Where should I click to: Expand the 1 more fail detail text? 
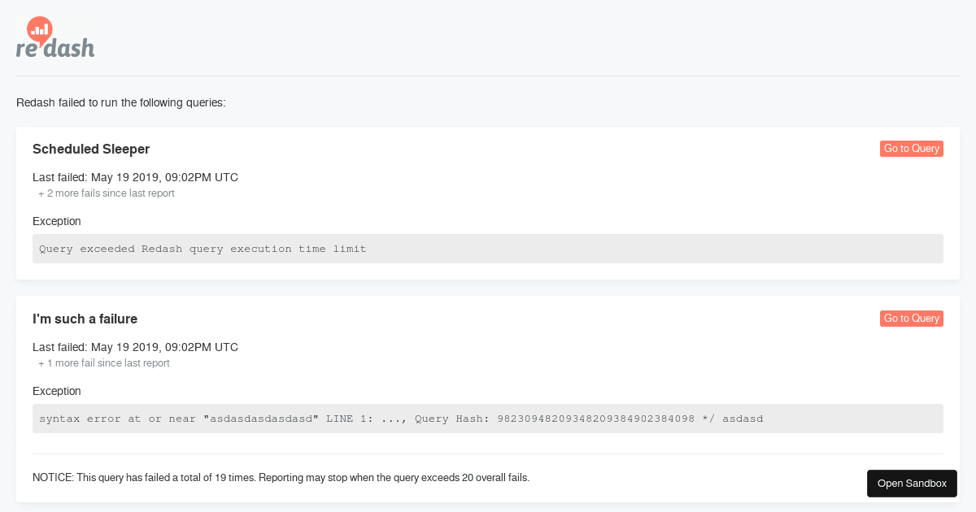coord(103,363)
